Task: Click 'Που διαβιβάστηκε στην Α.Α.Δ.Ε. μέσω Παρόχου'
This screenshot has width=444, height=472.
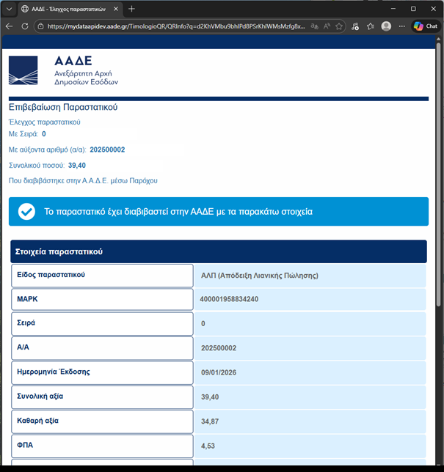Action: point(83,181)
